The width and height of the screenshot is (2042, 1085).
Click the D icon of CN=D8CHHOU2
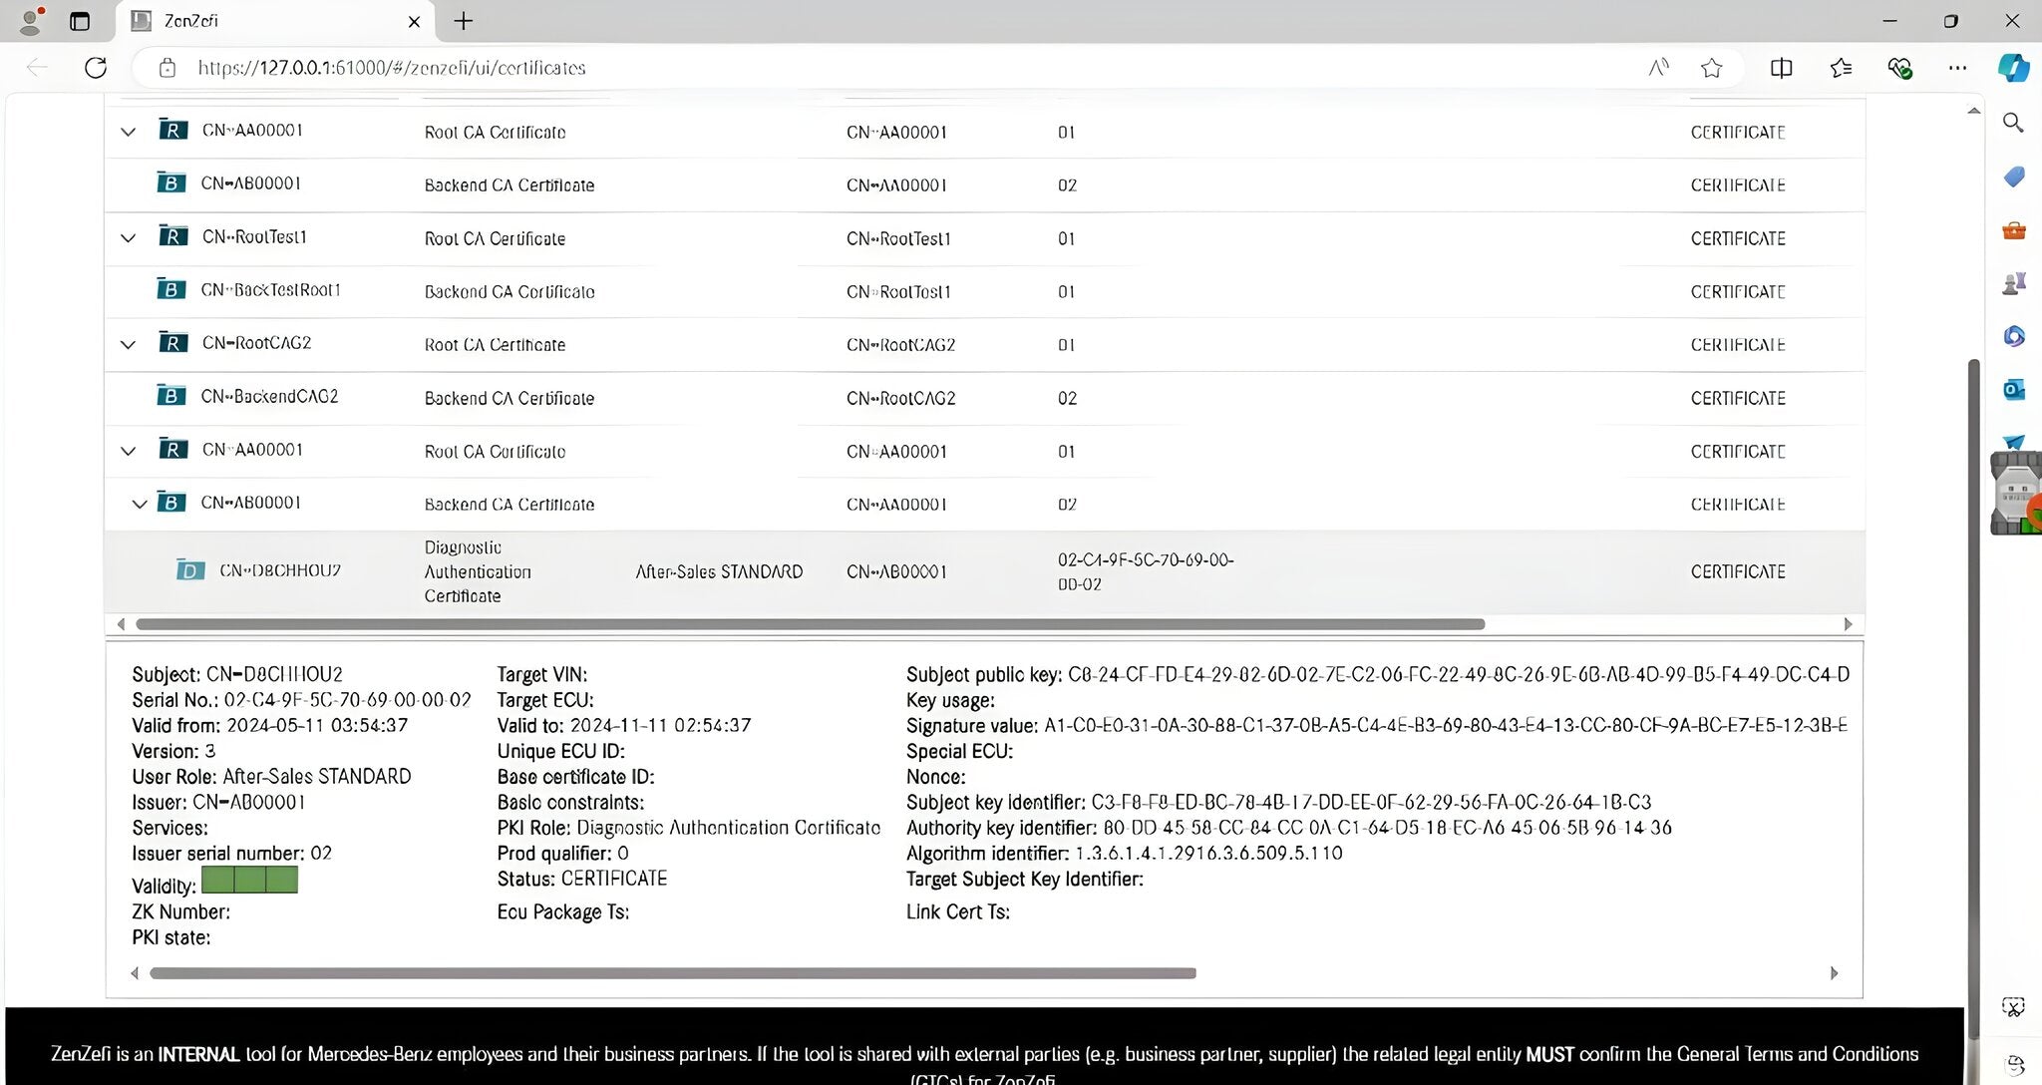[189, 570]
